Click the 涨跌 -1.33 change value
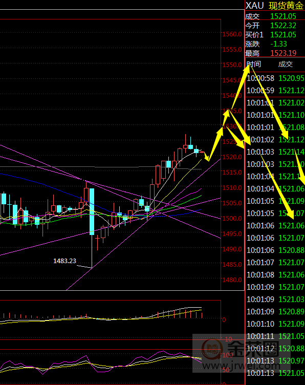Image resolution: width=305 pixels, height=385 pixels. 278,44
